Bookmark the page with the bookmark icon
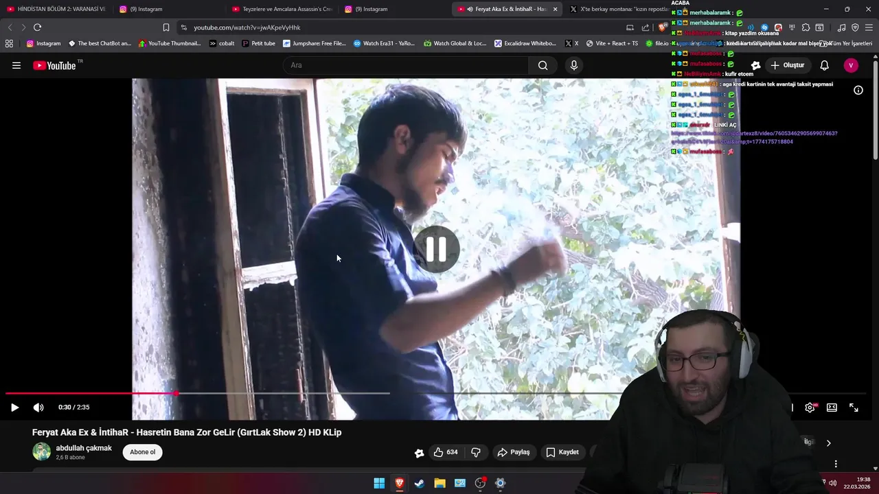 (x=166, y=27)
